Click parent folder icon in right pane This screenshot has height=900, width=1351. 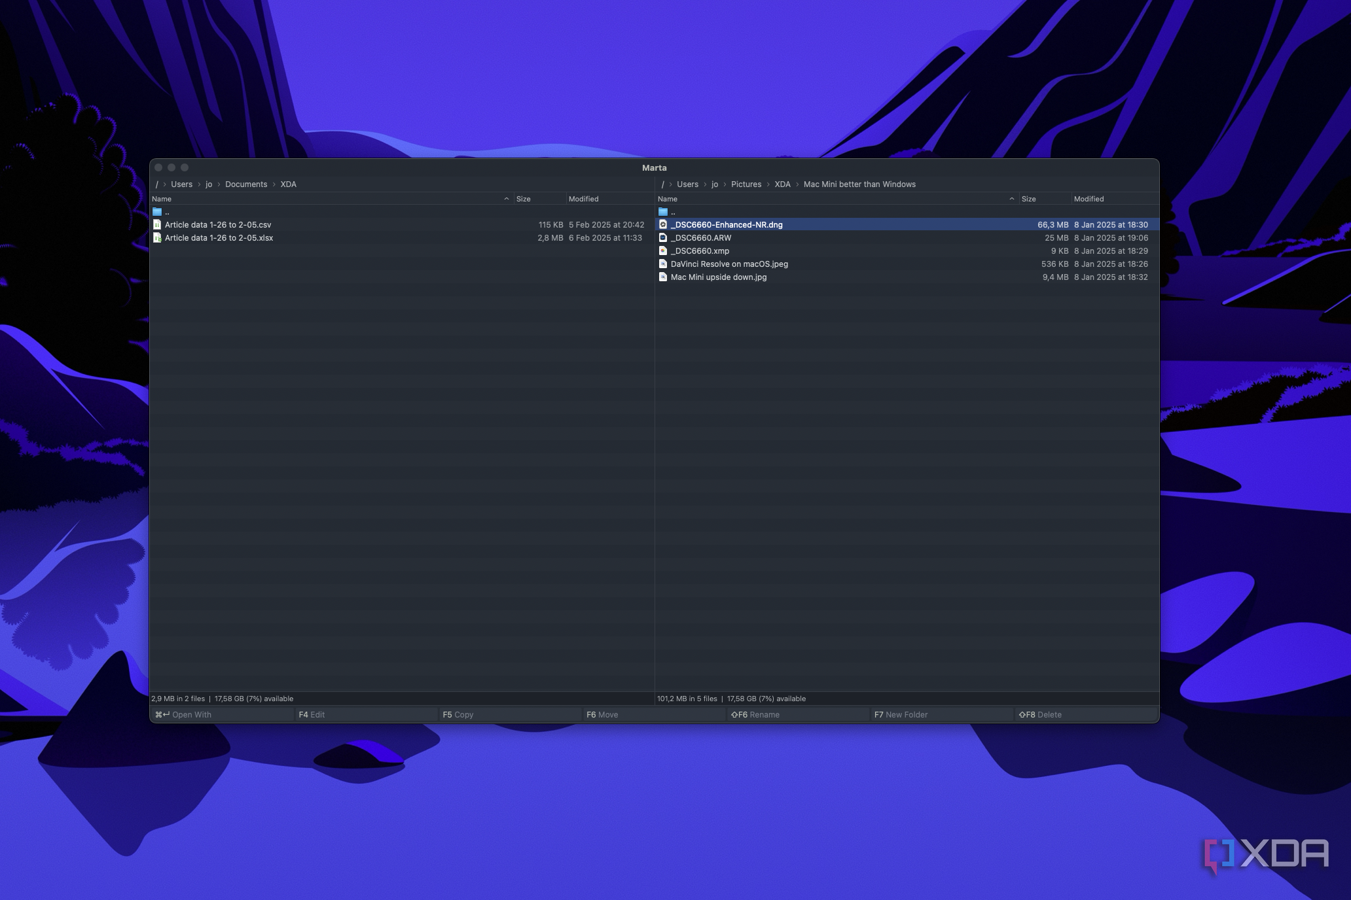pos(663,212)
